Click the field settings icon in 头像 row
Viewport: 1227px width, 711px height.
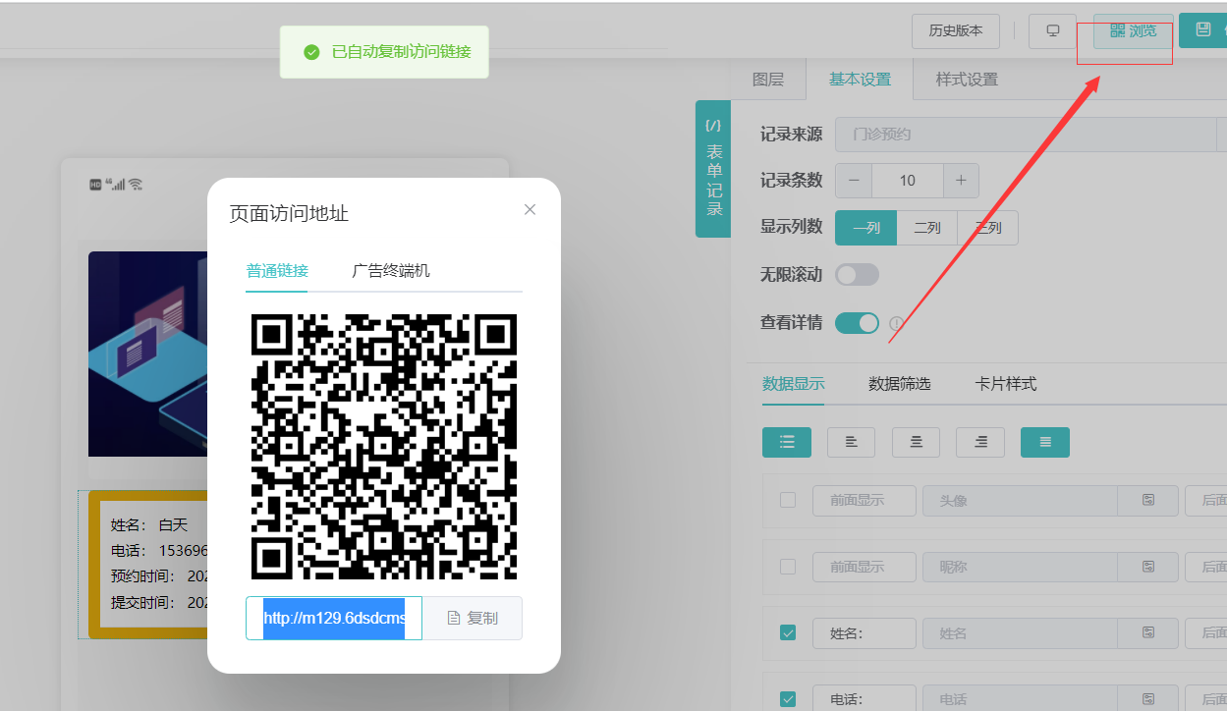coord(1148,501)
